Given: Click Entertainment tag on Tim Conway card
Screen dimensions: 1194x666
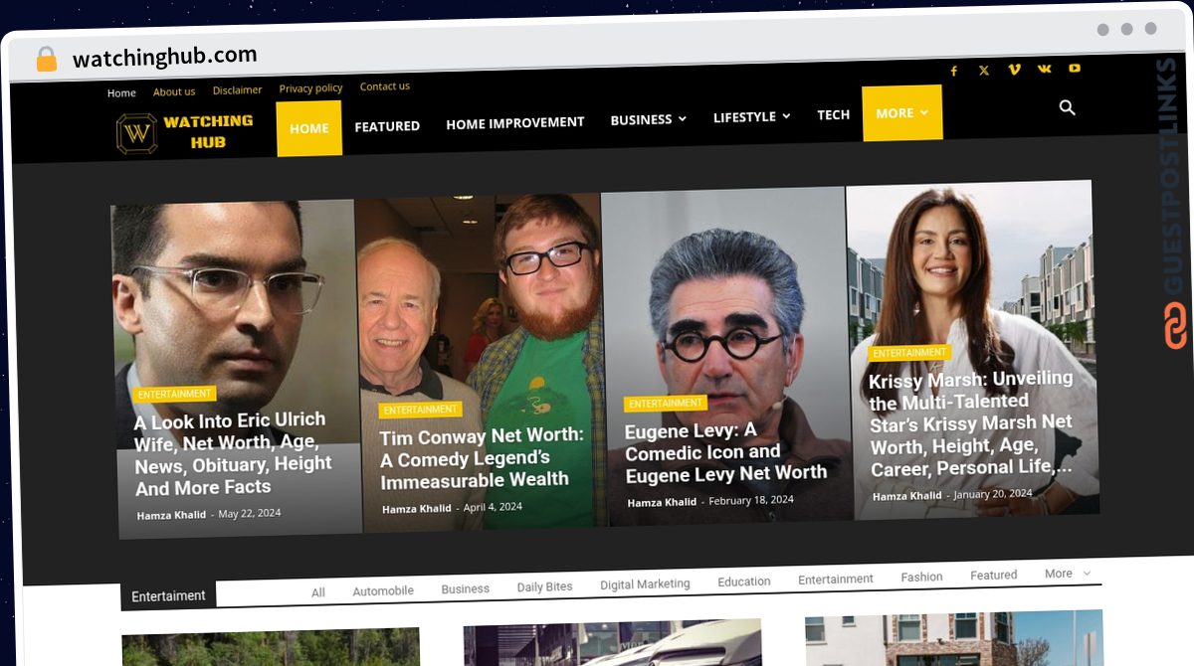Looking at the screenshot, I should point(420,410).
